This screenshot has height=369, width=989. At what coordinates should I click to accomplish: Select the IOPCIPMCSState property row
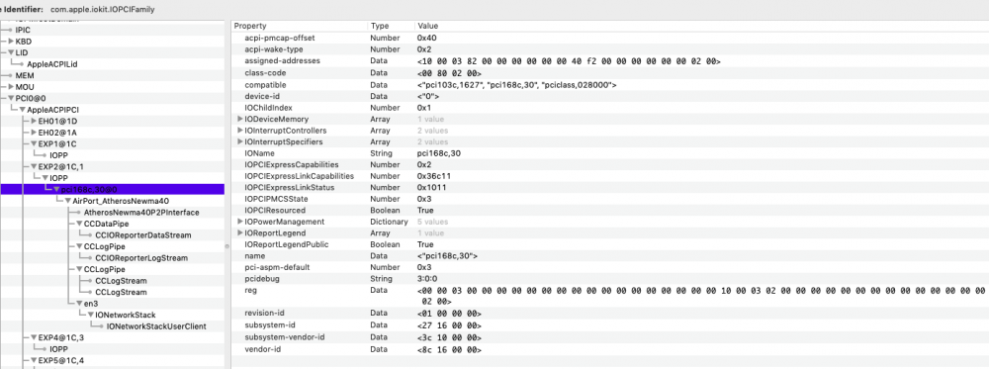(x=610, y=199)
